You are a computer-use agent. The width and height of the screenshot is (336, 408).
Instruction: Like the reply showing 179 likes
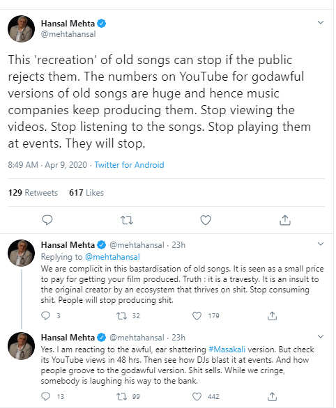pos(197,316)
